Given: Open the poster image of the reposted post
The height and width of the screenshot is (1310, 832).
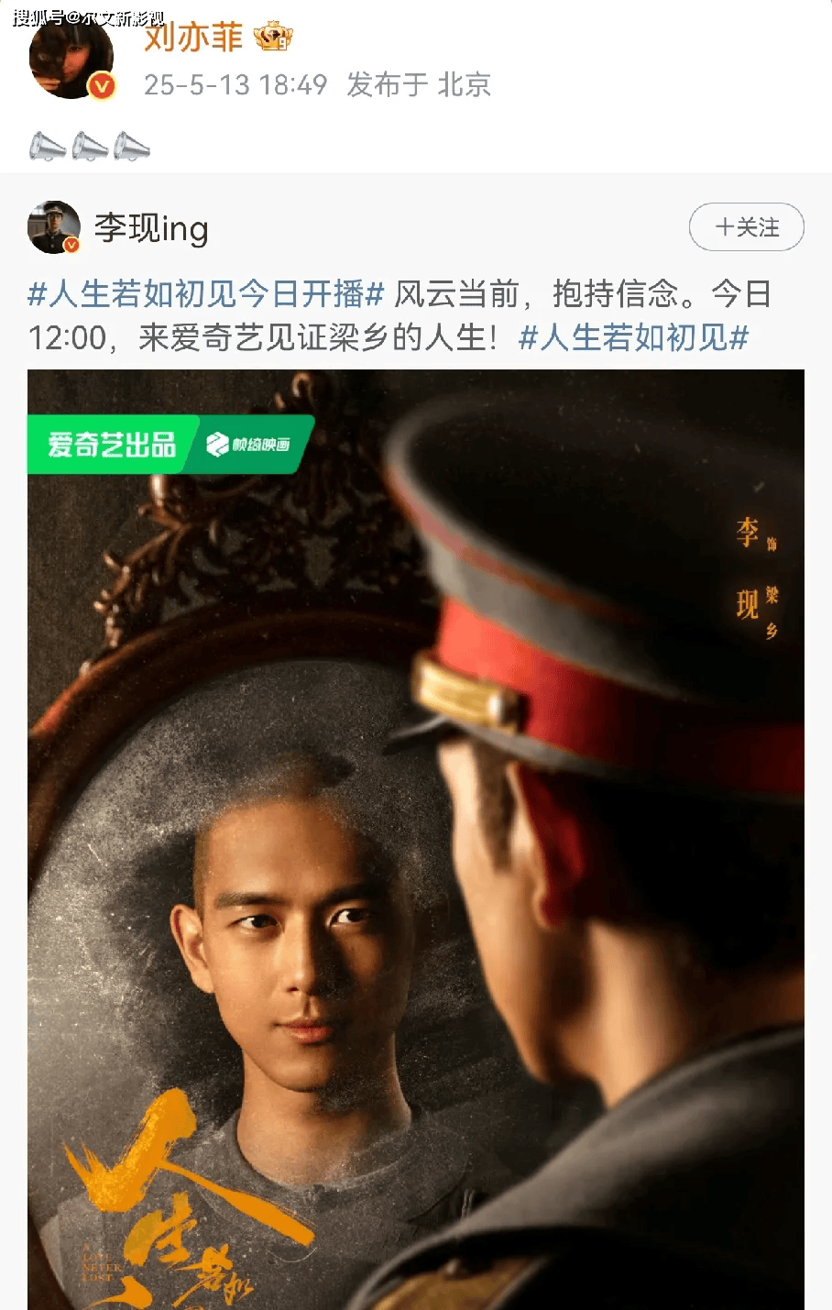Looking at the screenshot, I should pyautogui.click(x=416, y=840).
